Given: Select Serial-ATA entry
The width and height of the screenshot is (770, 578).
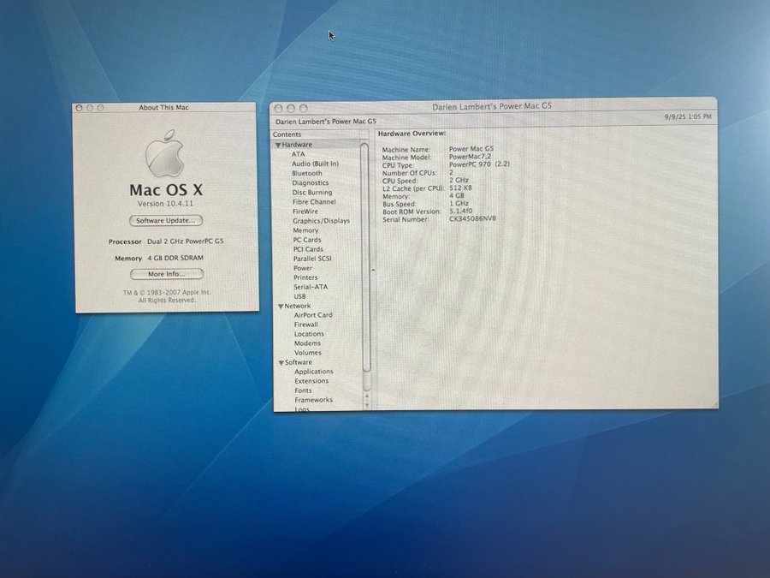Looking at the screenshot, I should point(311,287).
